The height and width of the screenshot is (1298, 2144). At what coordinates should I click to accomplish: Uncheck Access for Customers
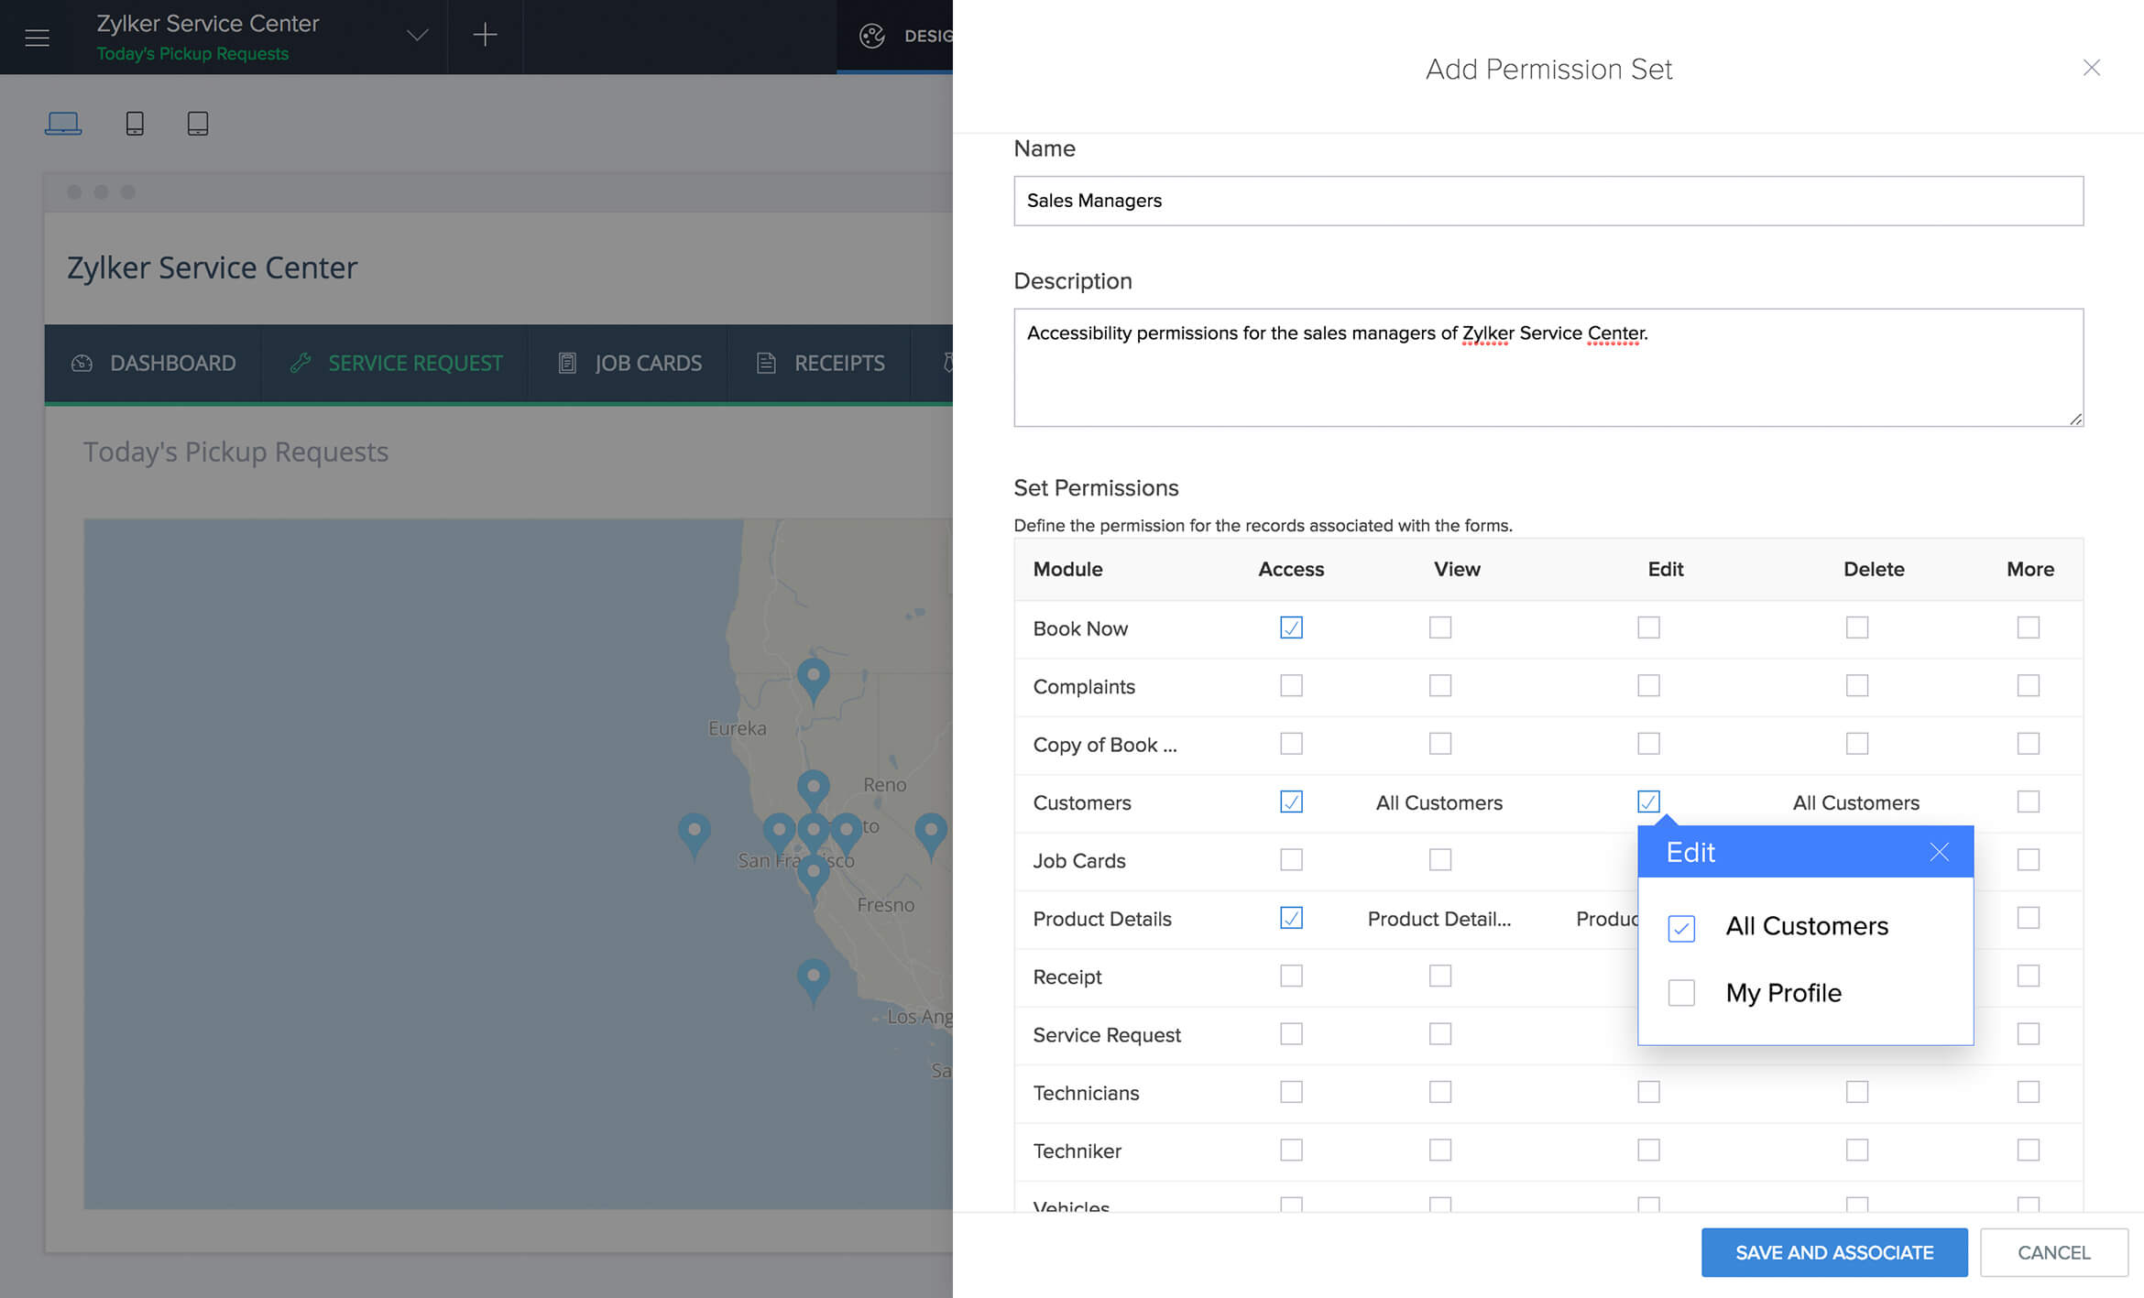tap(1291, 802)
